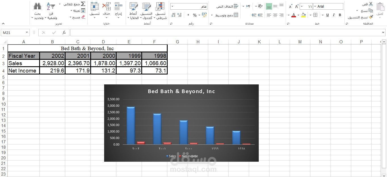The height and width of the screenshot is (177, 387).
Task: Click the text direction paragraph icon
Action: point(248,6)
